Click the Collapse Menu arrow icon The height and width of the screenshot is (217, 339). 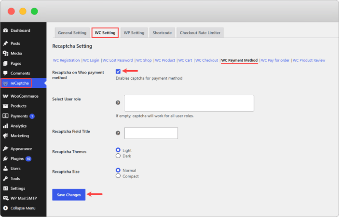[5, 208]
